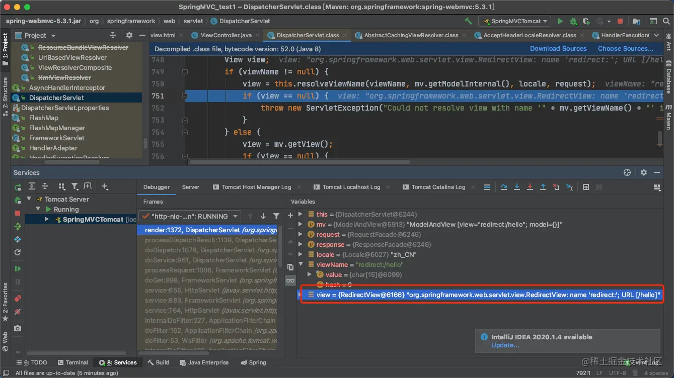Expand the request variable node
Viewport: 674px width, 378px height.
[301, 234]
